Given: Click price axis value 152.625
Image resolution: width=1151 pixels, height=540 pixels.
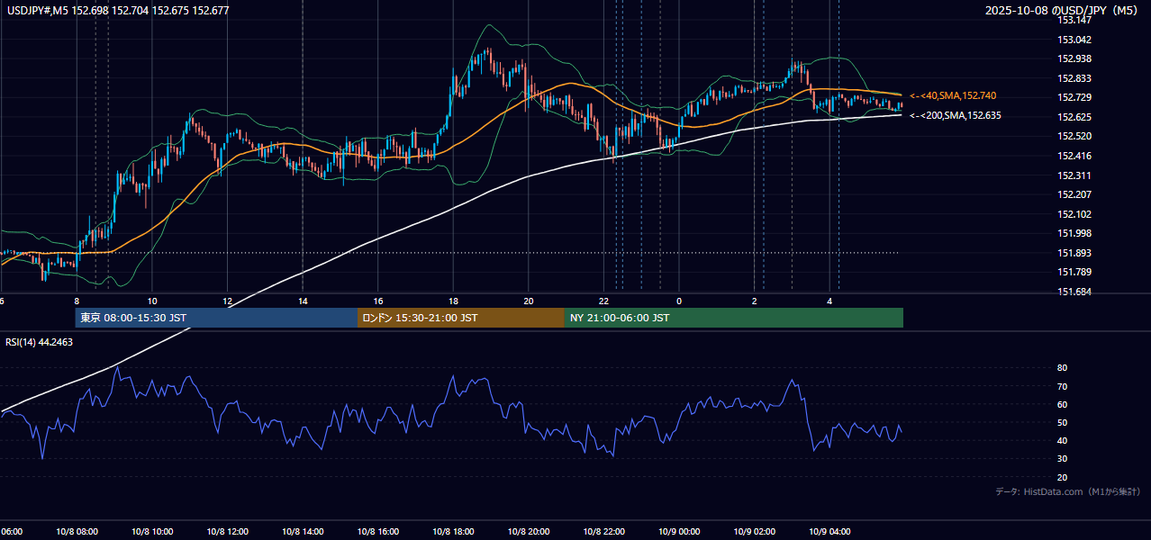Looking at the screenshot, I should [x=1074, y=117].
